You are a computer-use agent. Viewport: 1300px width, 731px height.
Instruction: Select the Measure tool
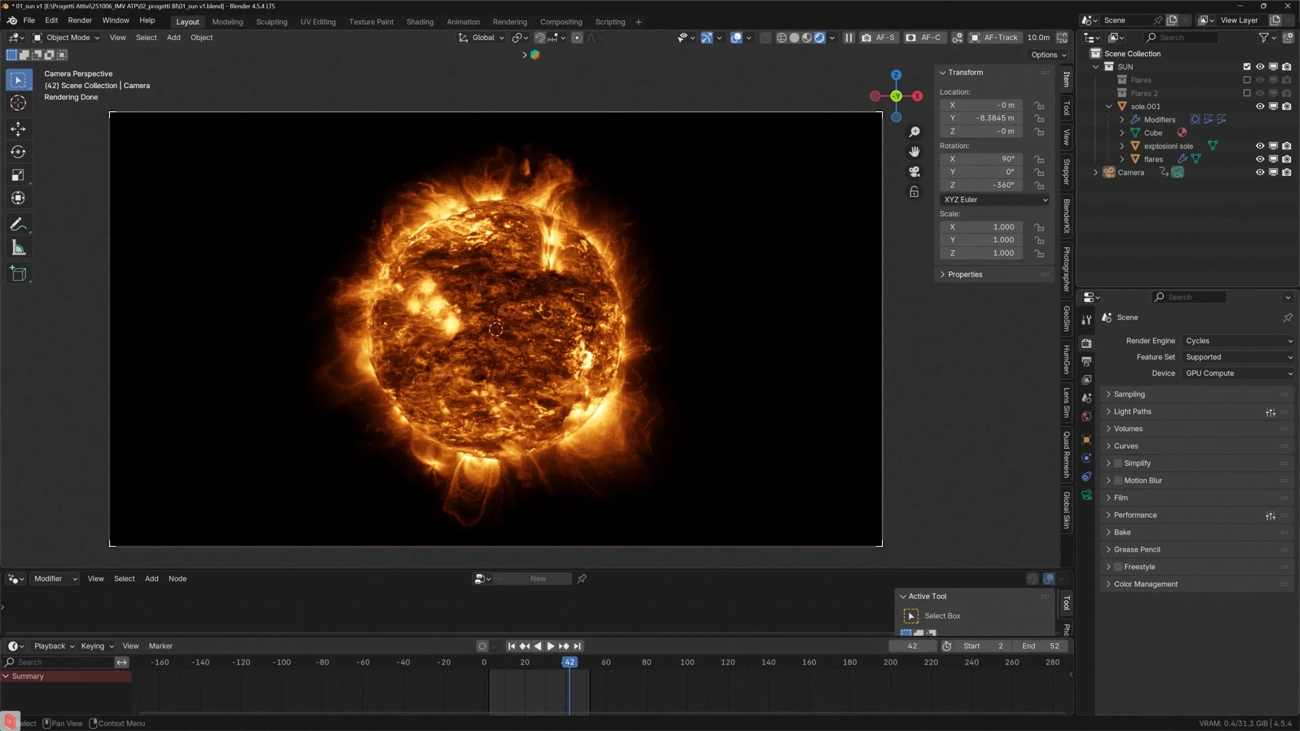click(18, 248)
